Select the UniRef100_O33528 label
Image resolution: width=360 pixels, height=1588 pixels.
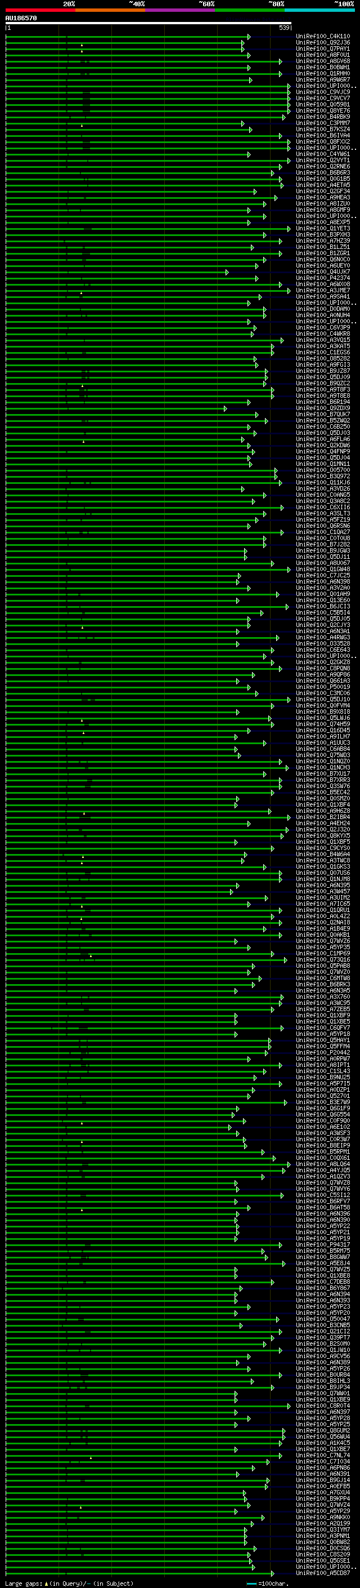(323, 643)
